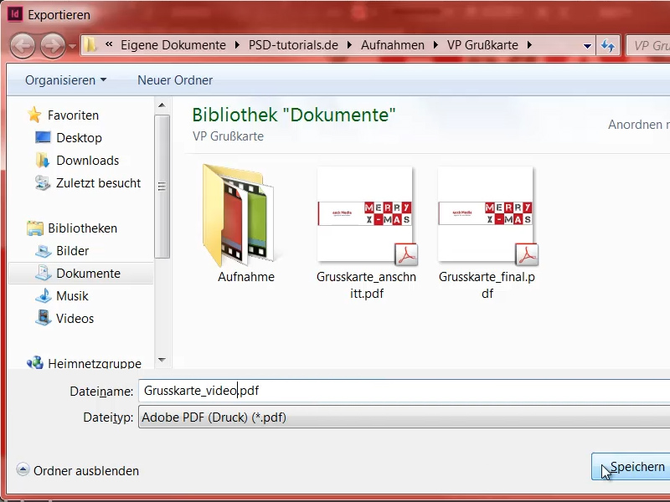
Task: Click the Grusskarte_final.pdf file name label
Action: pyautogui.click(x=487, y=285)
